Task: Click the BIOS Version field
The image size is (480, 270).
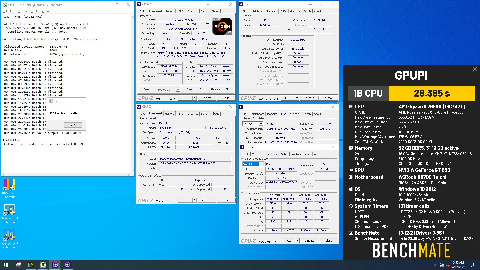Action: [x=194, y=164]
